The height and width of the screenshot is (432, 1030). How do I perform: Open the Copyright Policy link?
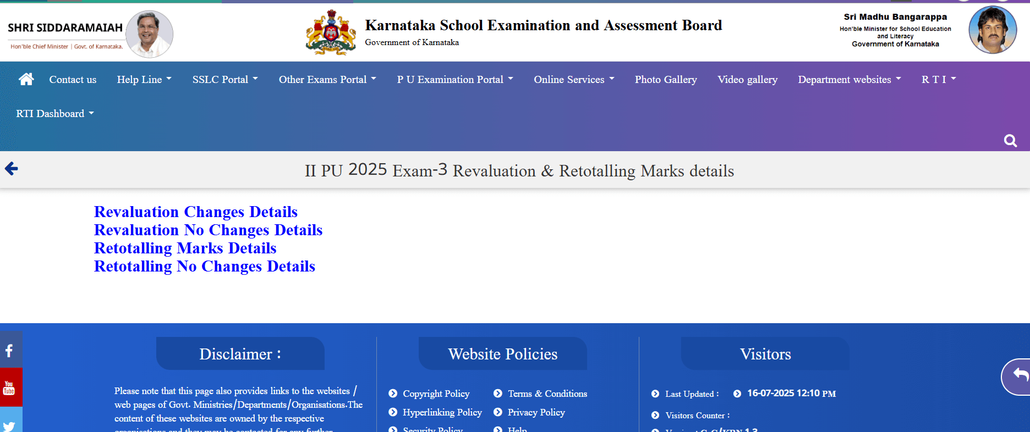(436, 394)
